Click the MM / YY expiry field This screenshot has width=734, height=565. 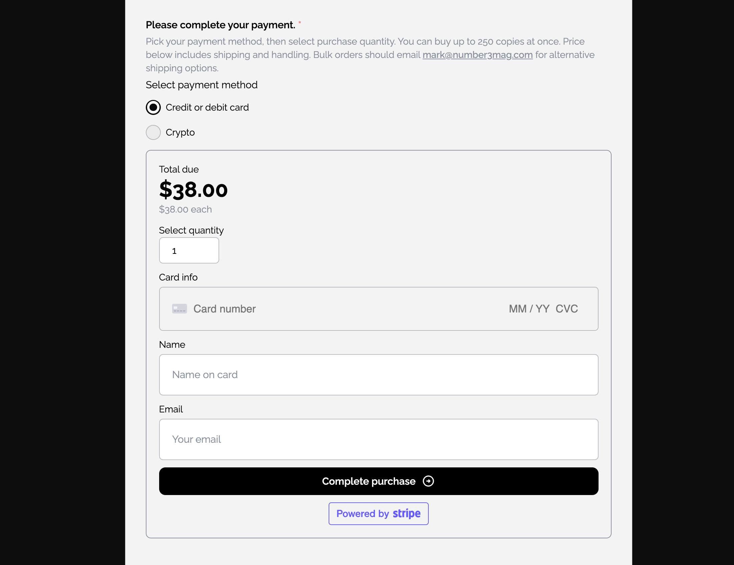click(x=529, y=309)
